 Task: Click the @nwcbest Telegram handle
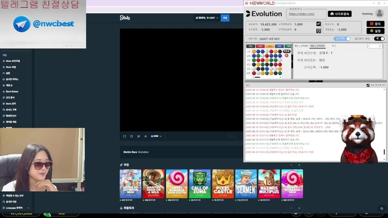[53, 24]
